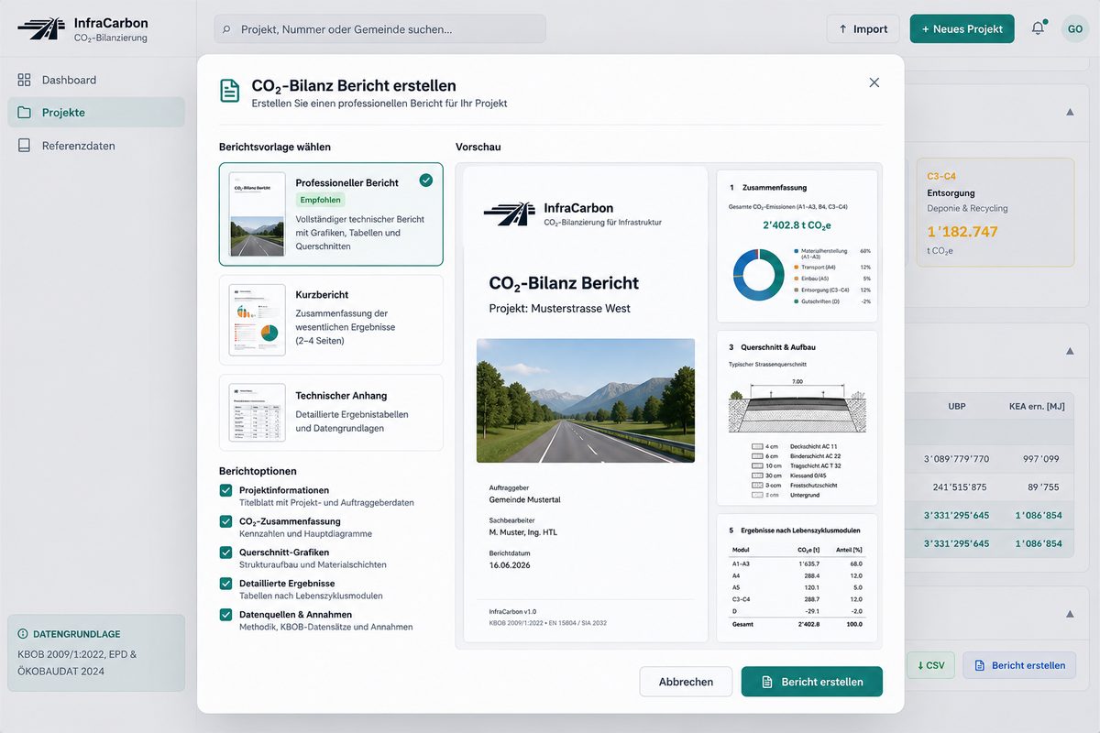Click the background page's Bericht erstellen button beside CSV
Viewport: 1100px width, 733px height.
[x=1019, y=665]
